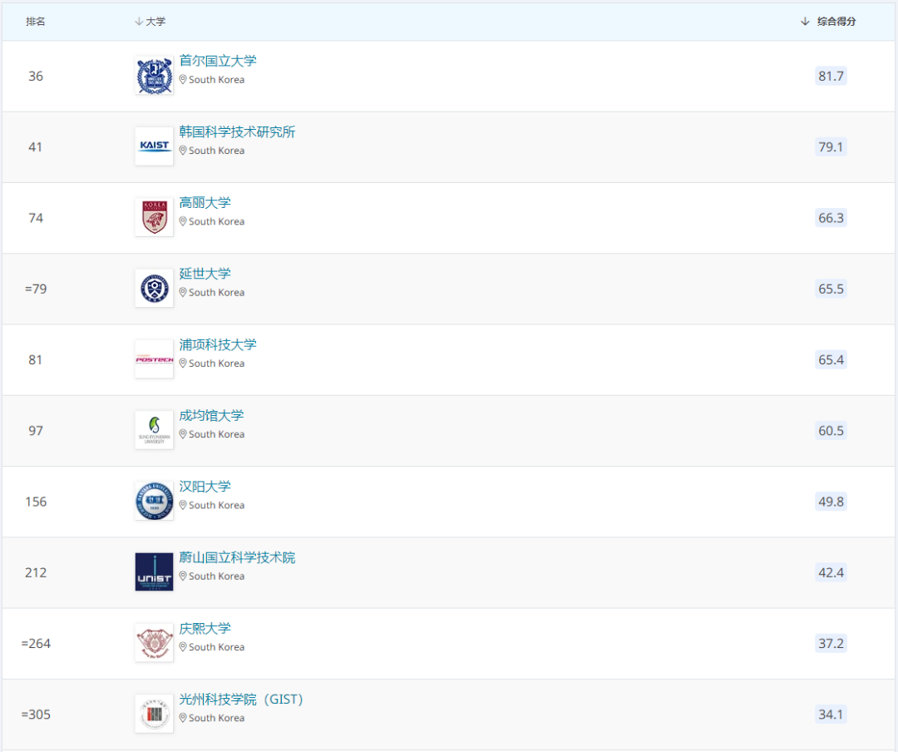
Task: Click the Seoul National University crest logo
Action: pyautogui.click(x=154, y=76)
